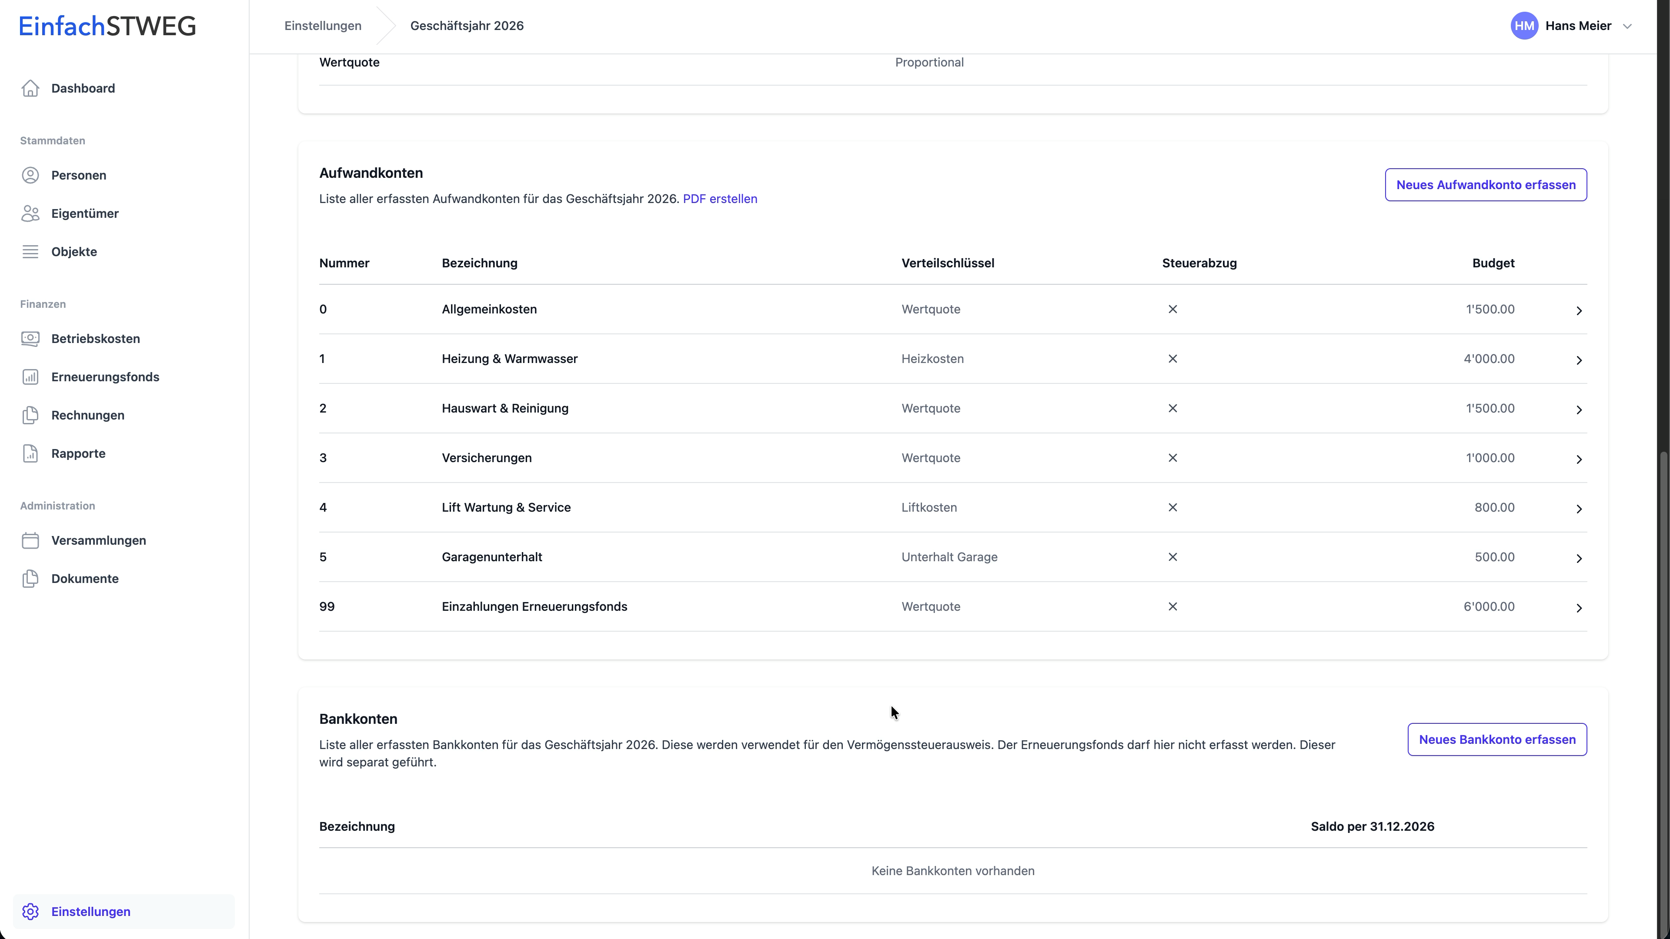Click the Objekte list icon
The image size is (1670, 939).
pos(30,251)
